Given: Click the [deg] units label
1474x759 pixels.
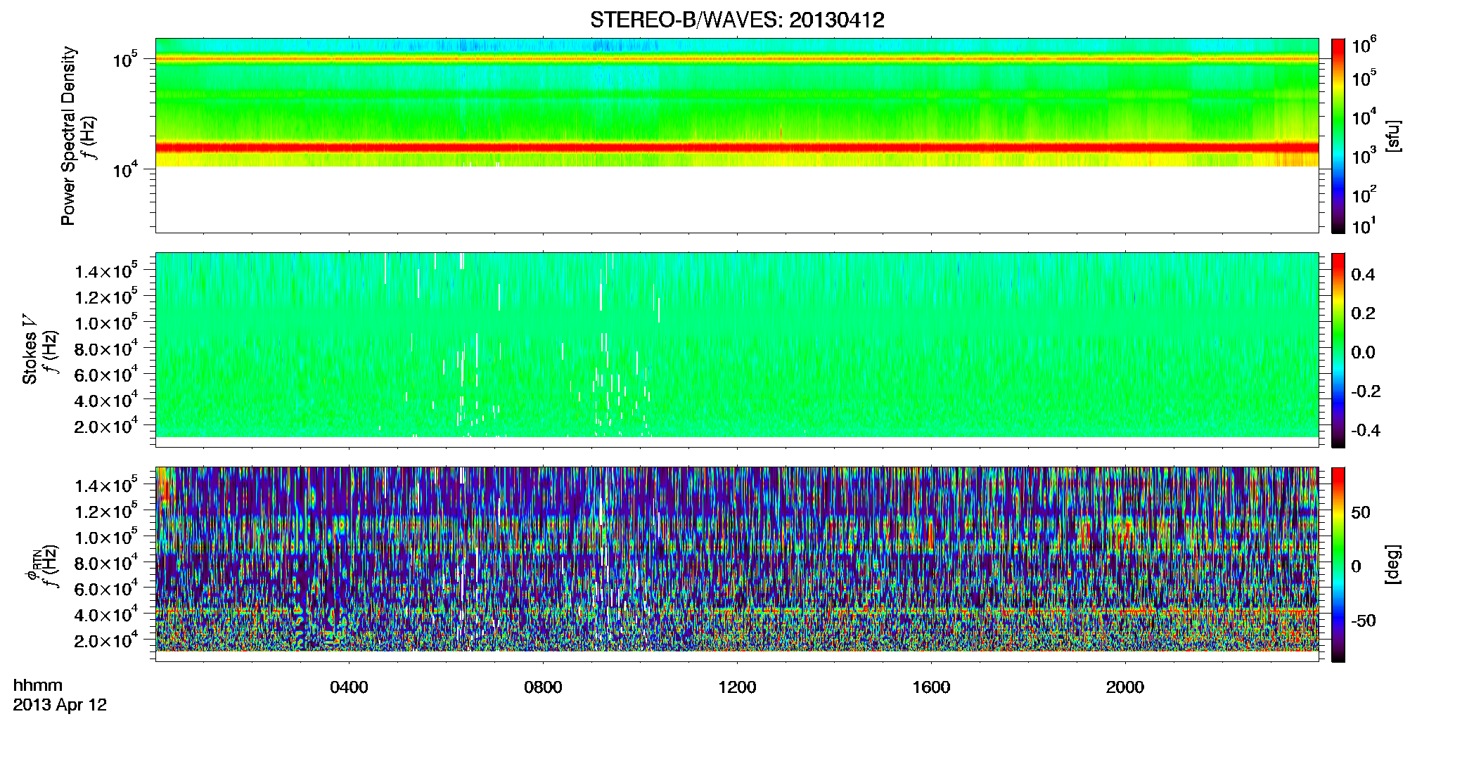Looking at the screenshot, I should click(1393, 564).
